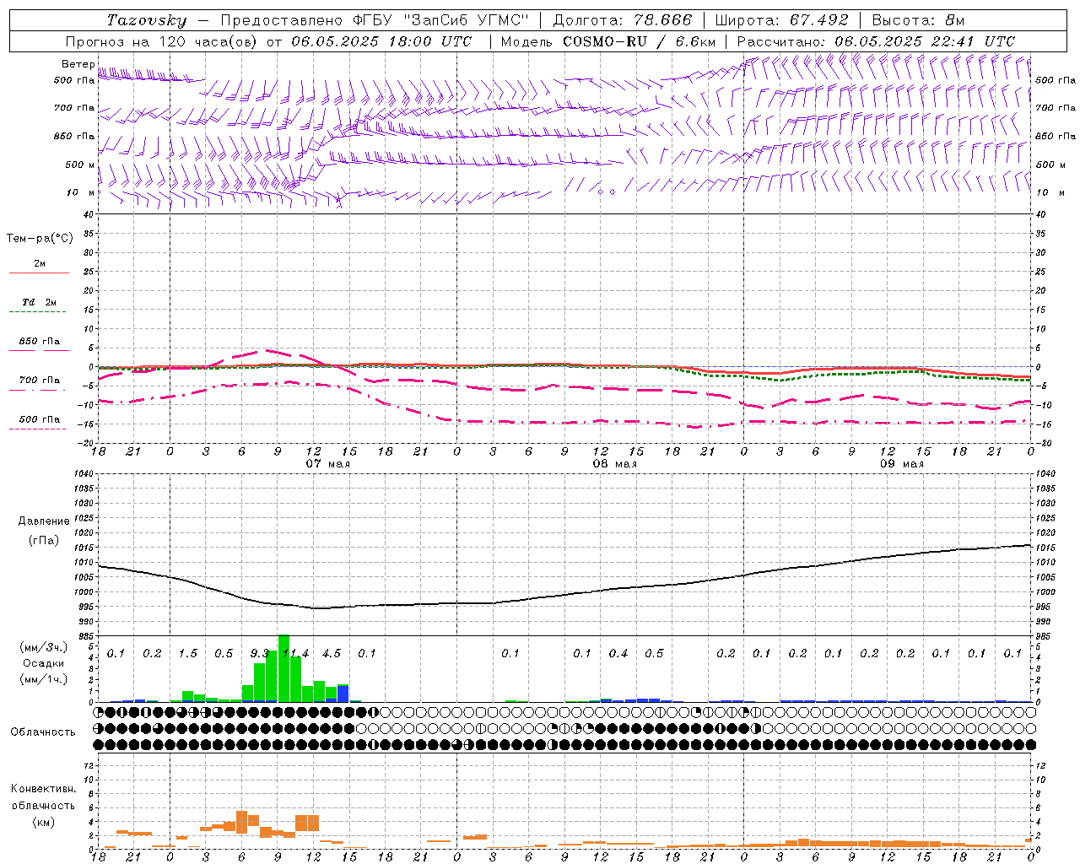This screenshot has width=1080, height=864.
Task: Select the Тем-ра(°C) axis title
Action: [40, 239]
